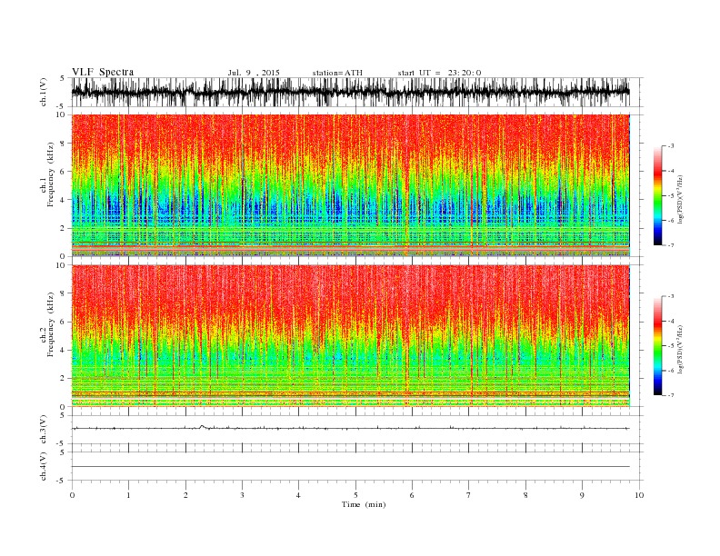This screenshot has height=556, width=720.
Task: Click time-axis tick label "1"
Action: pyautogui.click(x=128, y=495)
